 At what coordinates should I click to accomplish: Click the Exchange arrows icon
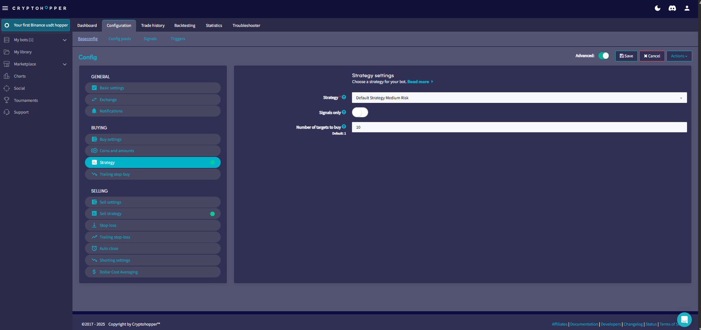[94, 100]
